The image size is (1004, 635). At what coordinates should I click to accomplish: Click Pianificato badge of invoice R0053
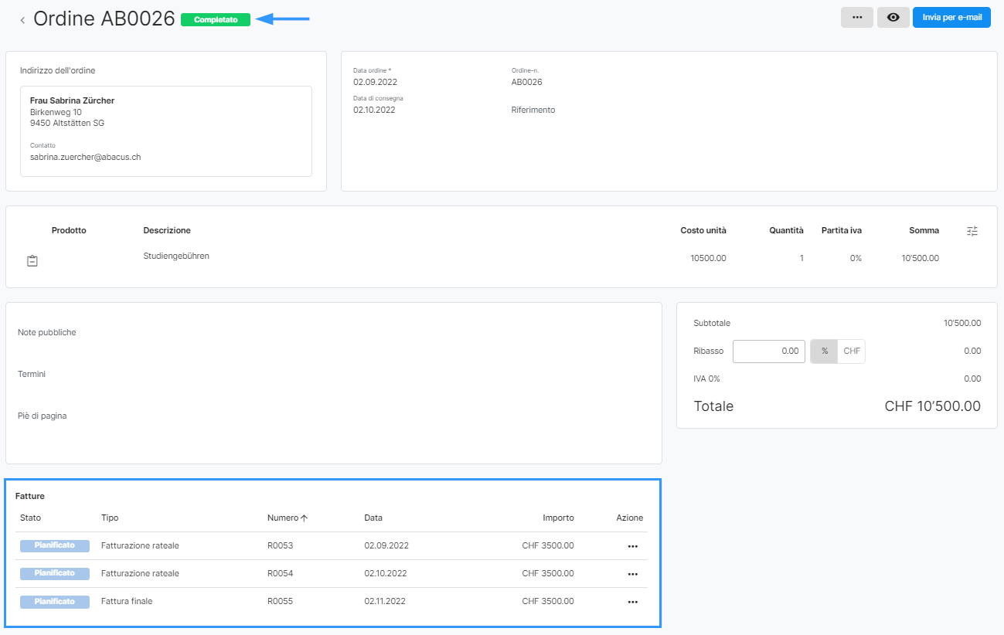point(55,545)
